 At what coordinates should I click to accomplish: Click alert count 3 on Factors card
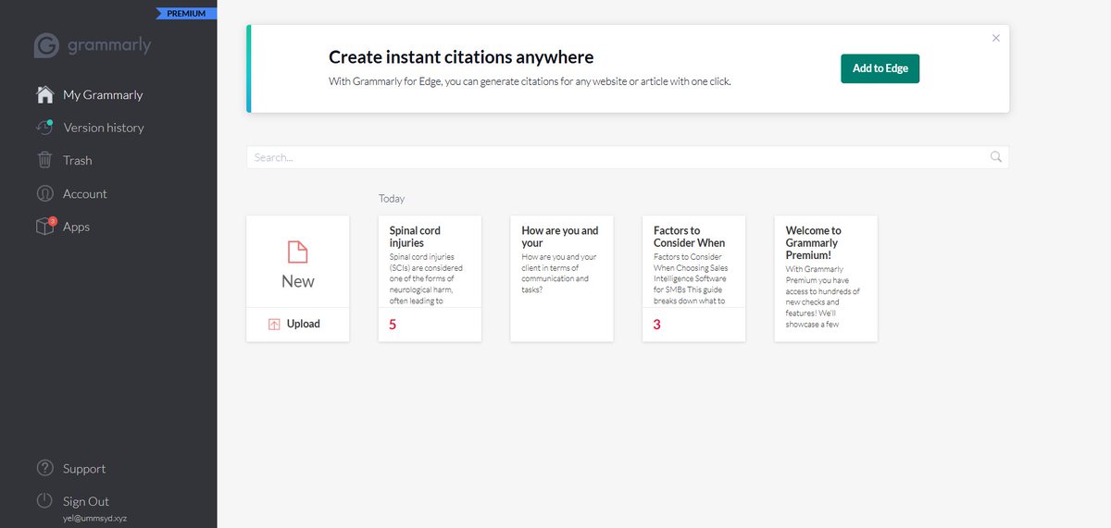[657, 325]
